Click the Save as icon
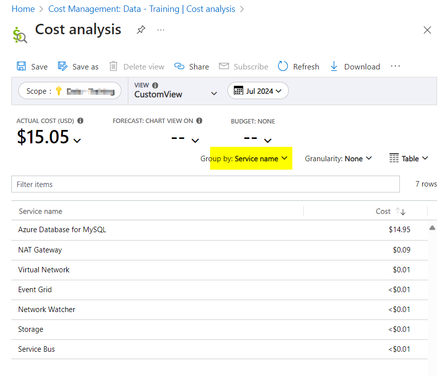Viewport: 442px width, 376px height. coord(62,66)
